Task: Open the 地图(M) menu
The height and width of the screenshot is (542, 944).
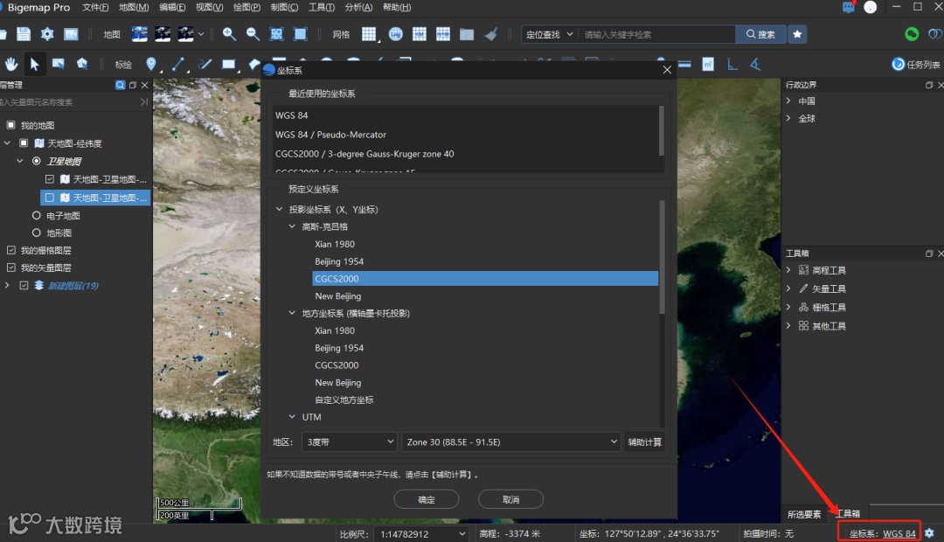Action: coord(134,7)
